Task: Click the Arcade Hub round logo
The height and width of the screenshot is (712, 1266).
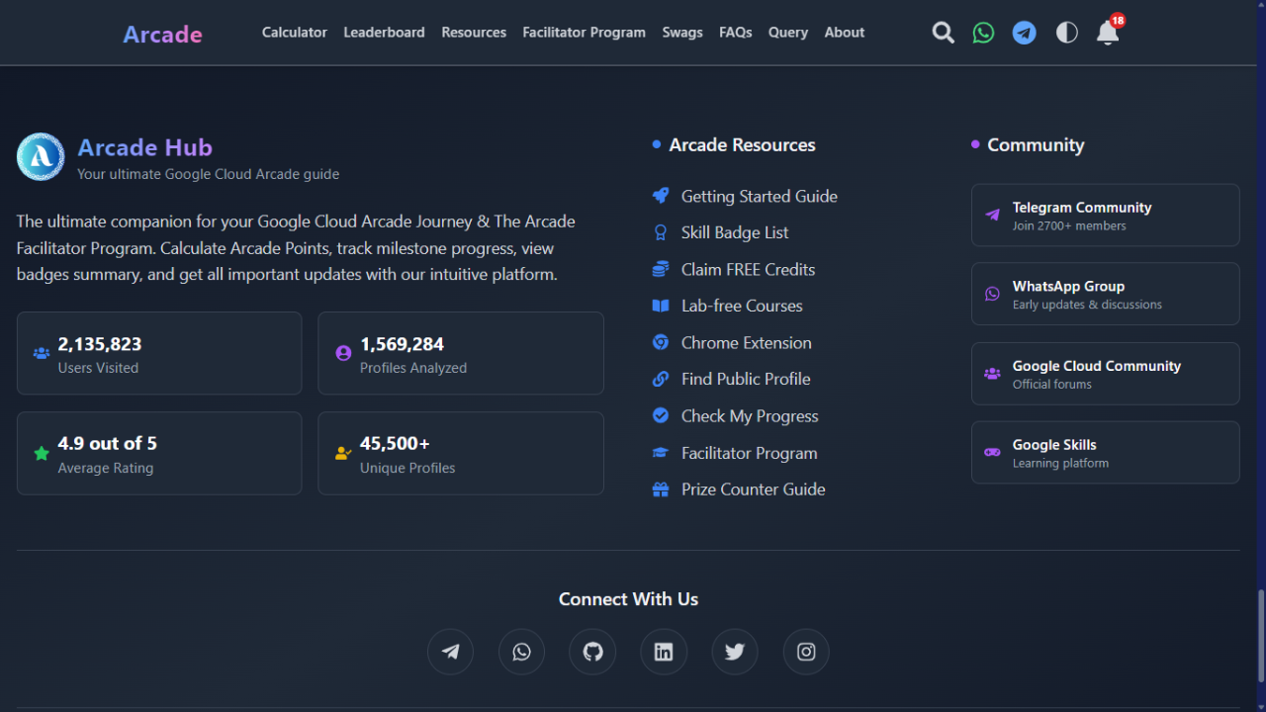Action: [x=41, y=156]
